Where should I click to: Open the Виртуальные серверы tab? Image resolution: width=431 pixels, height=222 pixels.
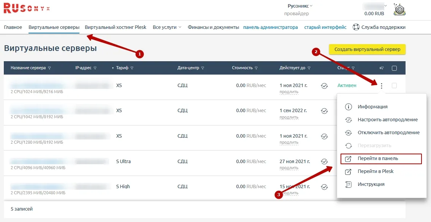click(x=54, y=27)
